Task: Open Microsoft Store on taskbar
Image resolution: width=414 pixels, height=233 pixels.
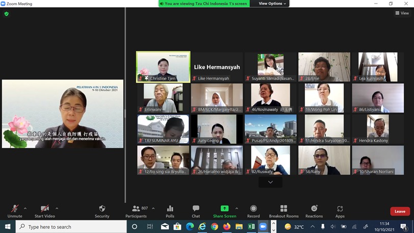Action: pyautogui.click(x=177, y=227)
